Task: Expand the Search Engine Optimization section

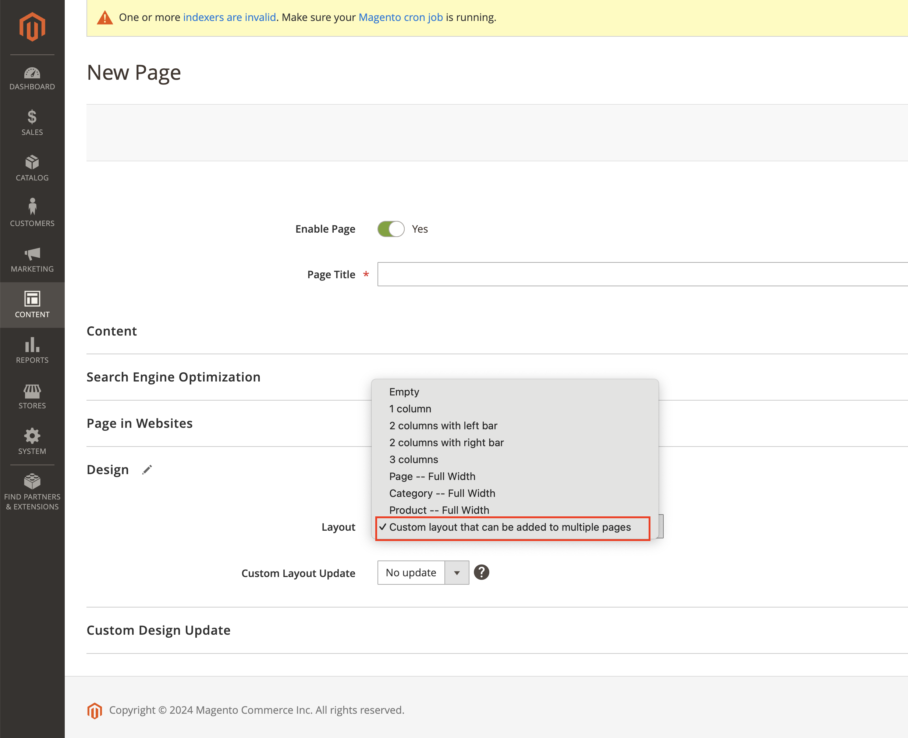Action: [x=173, y=377]
